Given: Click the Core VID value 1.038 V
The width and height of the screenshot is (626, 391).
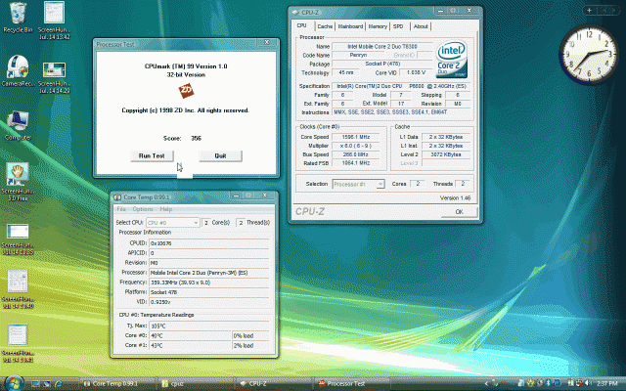Looking at the screenshot, I should pos(416,72).
